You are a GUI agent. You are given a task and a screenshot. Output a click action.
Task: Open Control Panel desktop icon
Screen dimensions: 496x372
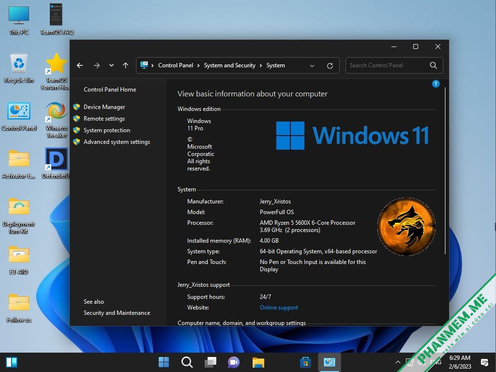pos(19,116)
